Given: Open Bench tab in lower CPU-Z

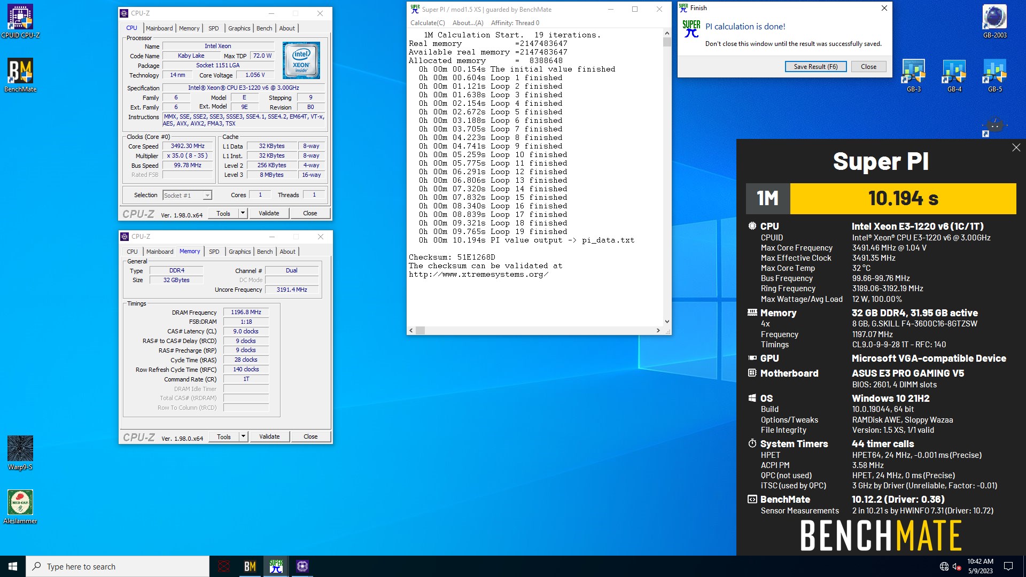Looking at the screenshot, I should pyautogui.click(x=265, y=252).
